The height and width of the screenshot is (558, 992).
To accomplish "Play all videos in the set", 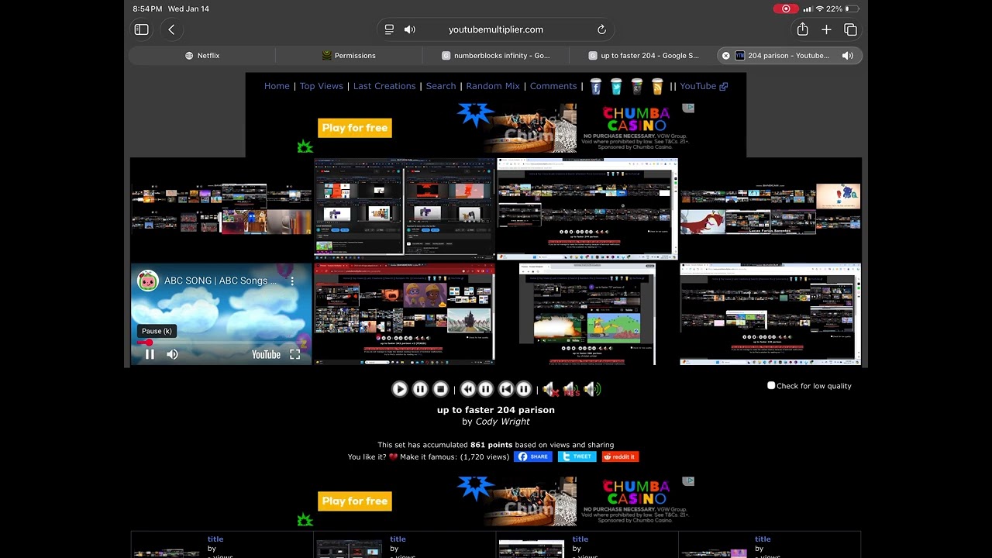I will pos(399,389).
